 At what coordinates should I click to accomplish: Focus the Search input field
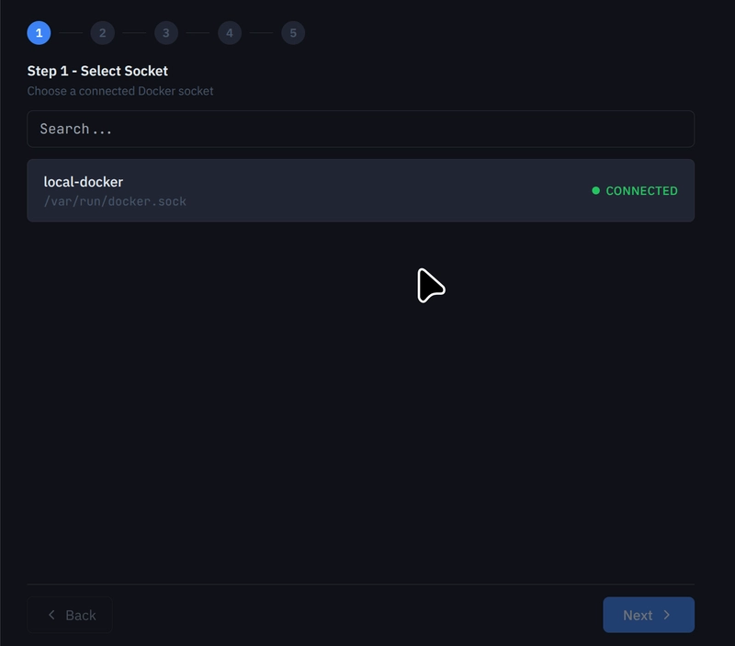360,129
